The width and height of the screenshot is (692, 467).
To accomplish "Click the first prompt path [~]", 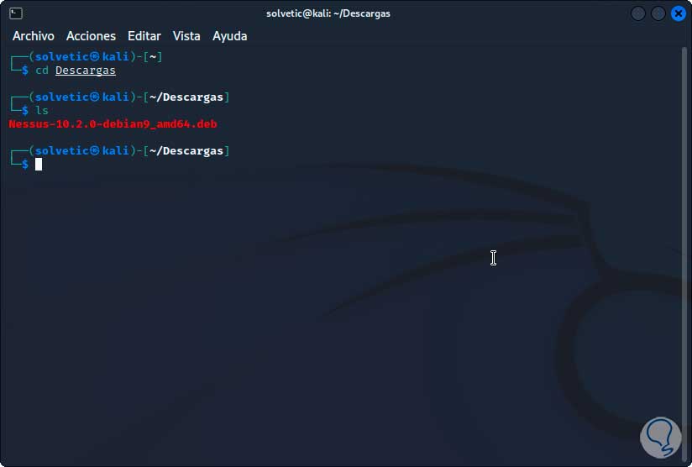I will (x=153, y=57).
